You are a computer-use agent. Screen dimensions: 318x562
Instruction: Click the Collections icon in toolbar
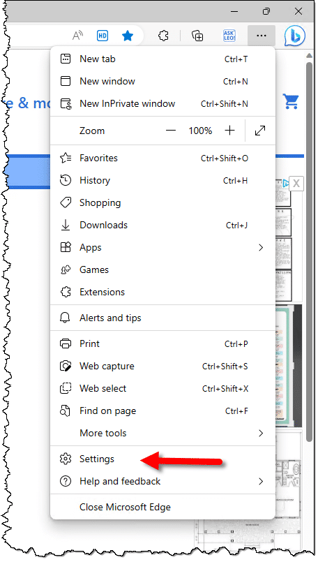(197, 36)
